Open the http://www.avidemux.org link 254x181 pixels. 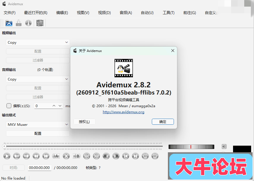coord(123,112)
